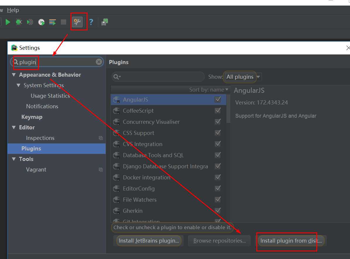
Task: Disable the EditorConfig plugin checkbox
Action: tap(218, 188)
